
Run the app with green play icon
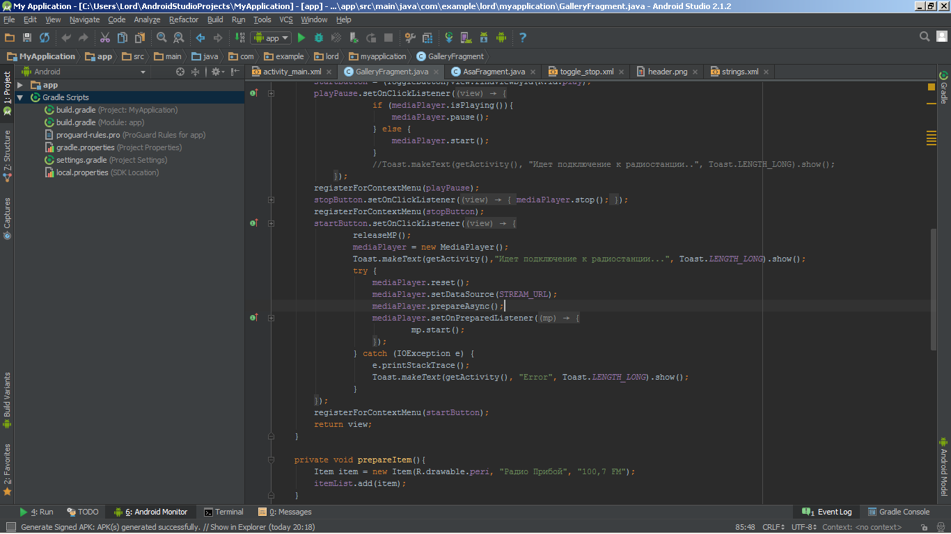tap(301, 38)
